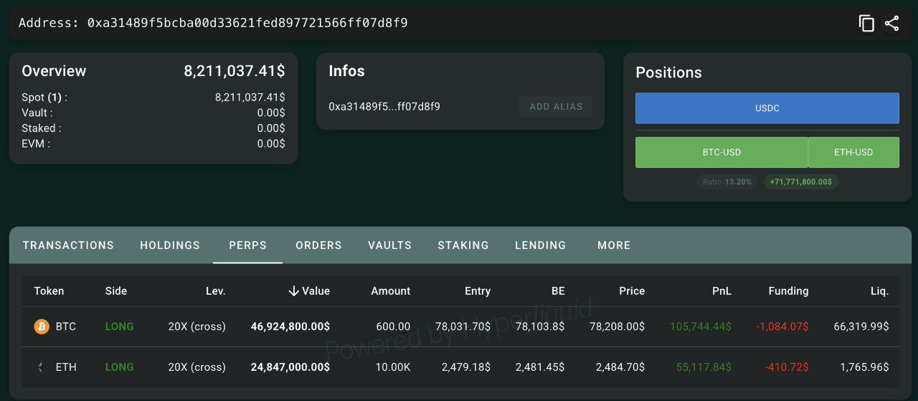Expand the More tab menu
Screen dimensions: 918x401
(x=614, y=245)
